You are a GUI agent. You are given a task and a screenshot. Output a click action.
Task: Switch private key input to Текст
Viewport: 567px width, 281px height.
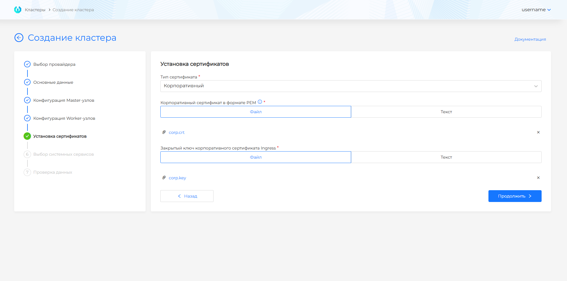[x=446, y=157]
